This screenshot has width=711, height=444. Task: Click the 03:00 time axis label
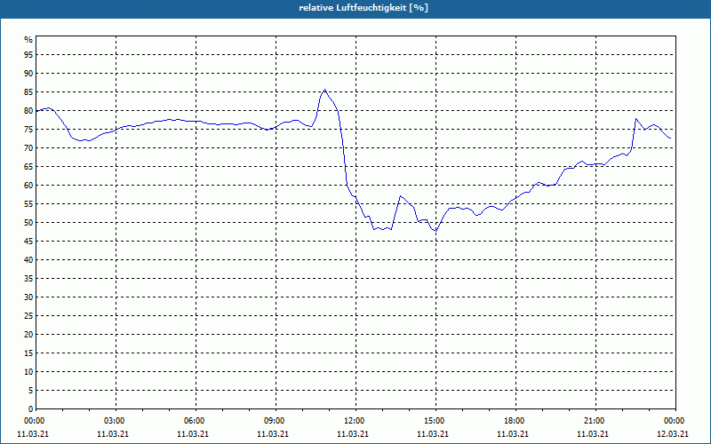[x=116, y=421]
